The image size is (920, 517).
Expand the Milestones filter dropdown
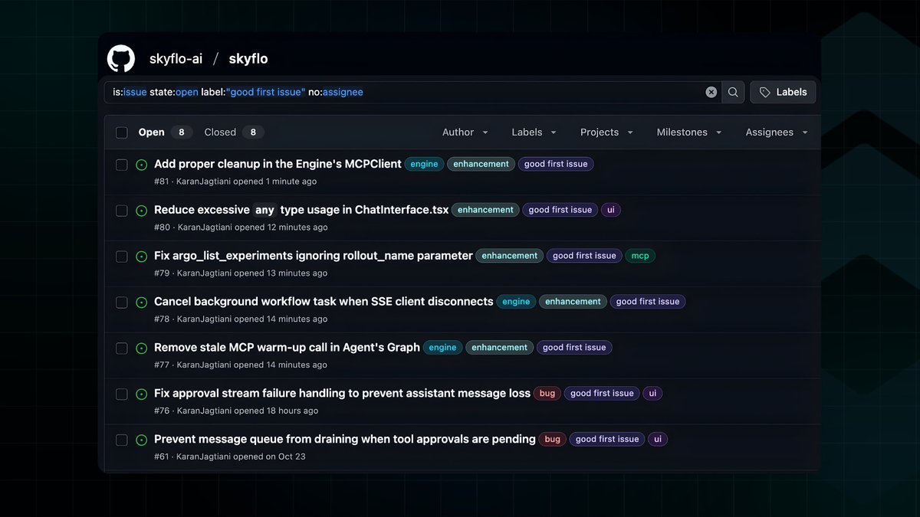[x=689, y=133]
